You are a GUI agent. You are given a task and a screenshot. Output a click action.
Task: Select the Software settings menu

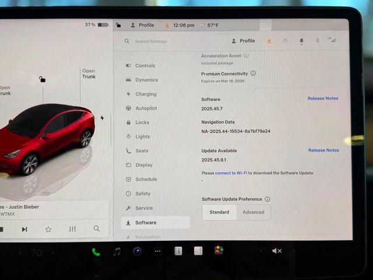[x=156, y=222]
